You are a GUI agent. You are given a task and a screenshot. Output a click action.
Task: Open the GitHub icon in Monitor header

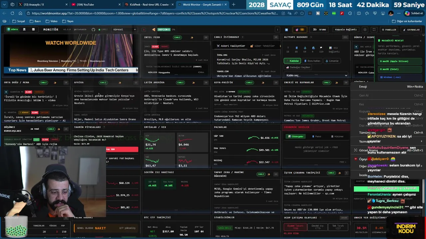93,30
